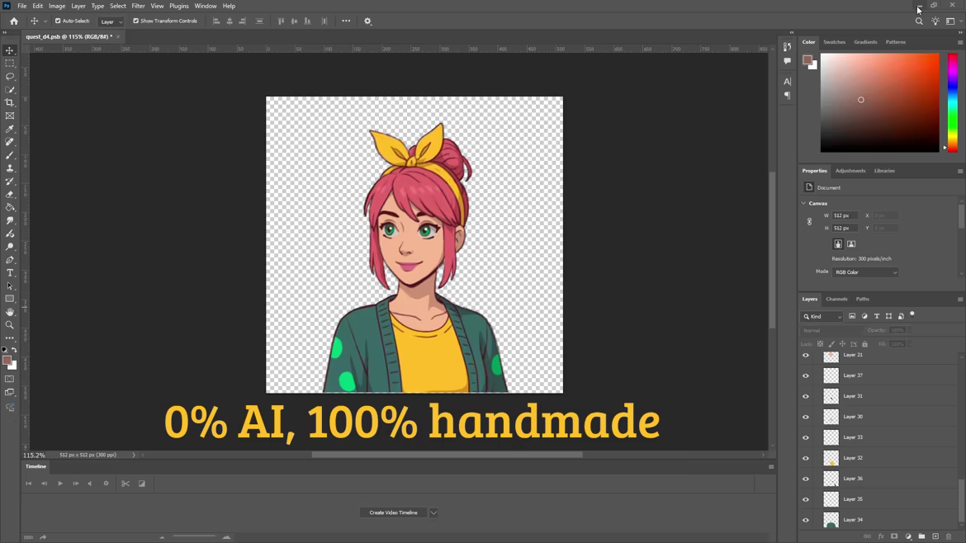Click the timeline scissors split icon
Image resolution: width=966 pixels, height=543 pixels.
click(125, 484)
